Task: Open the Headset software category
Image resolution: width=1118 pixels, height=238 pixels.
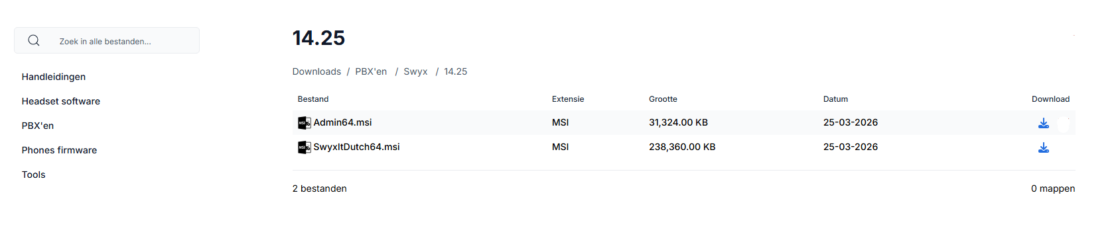Action: pos(61,101)
